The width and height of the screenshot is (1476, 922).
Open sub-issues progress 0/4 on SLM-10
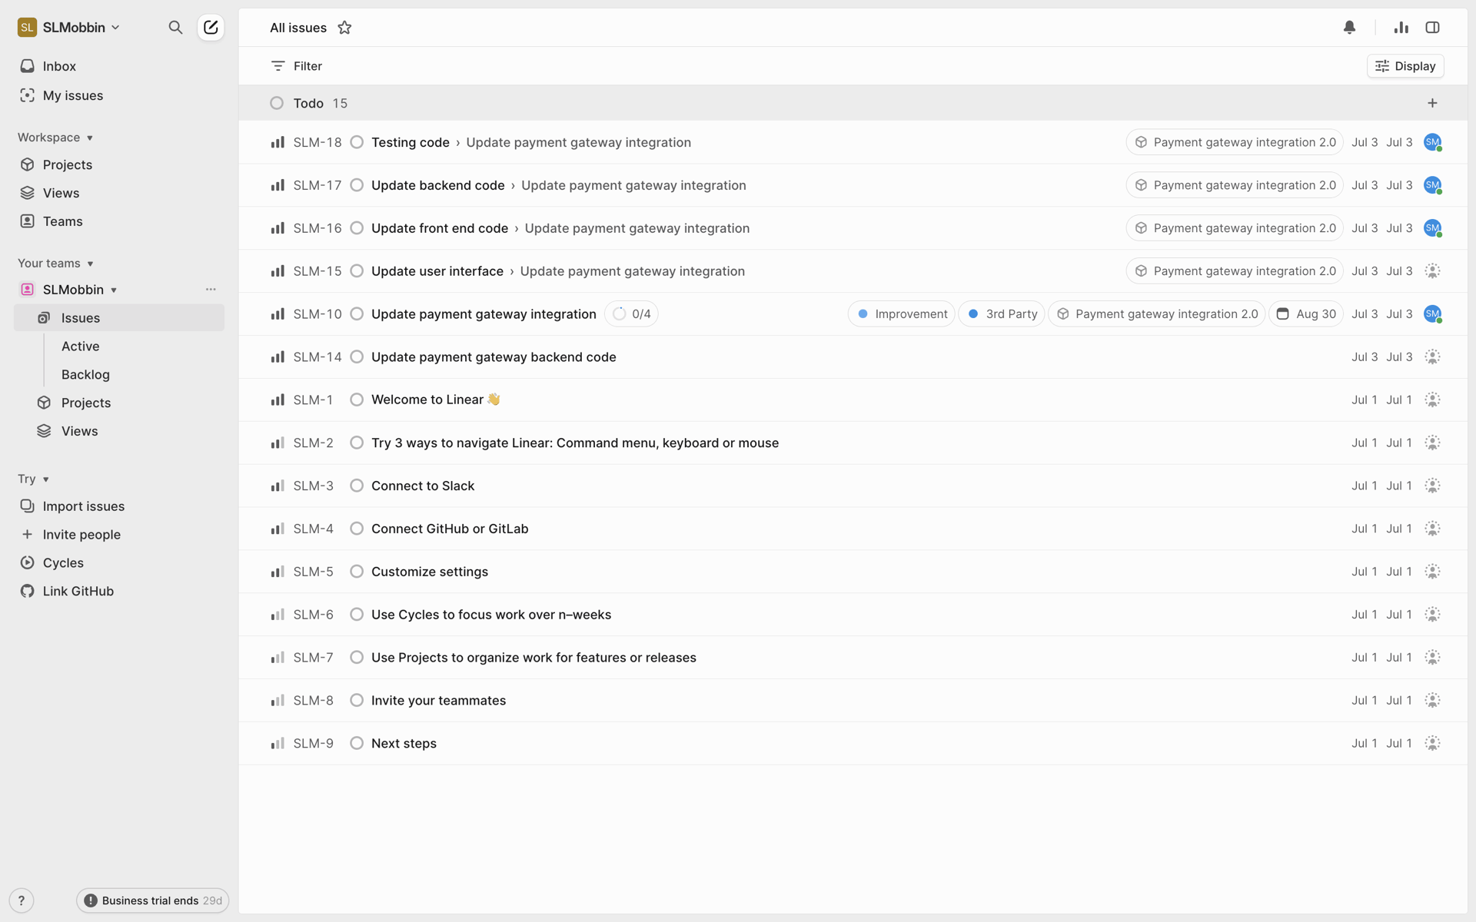point(632,314)
